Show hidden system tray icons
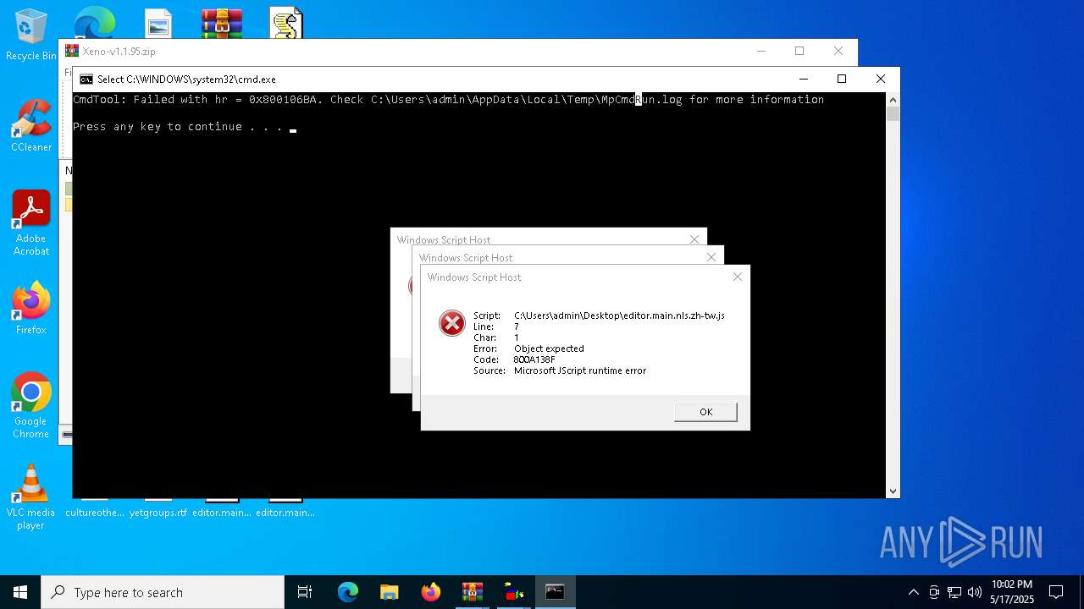The image size is (1084, 609). [914, 592]
